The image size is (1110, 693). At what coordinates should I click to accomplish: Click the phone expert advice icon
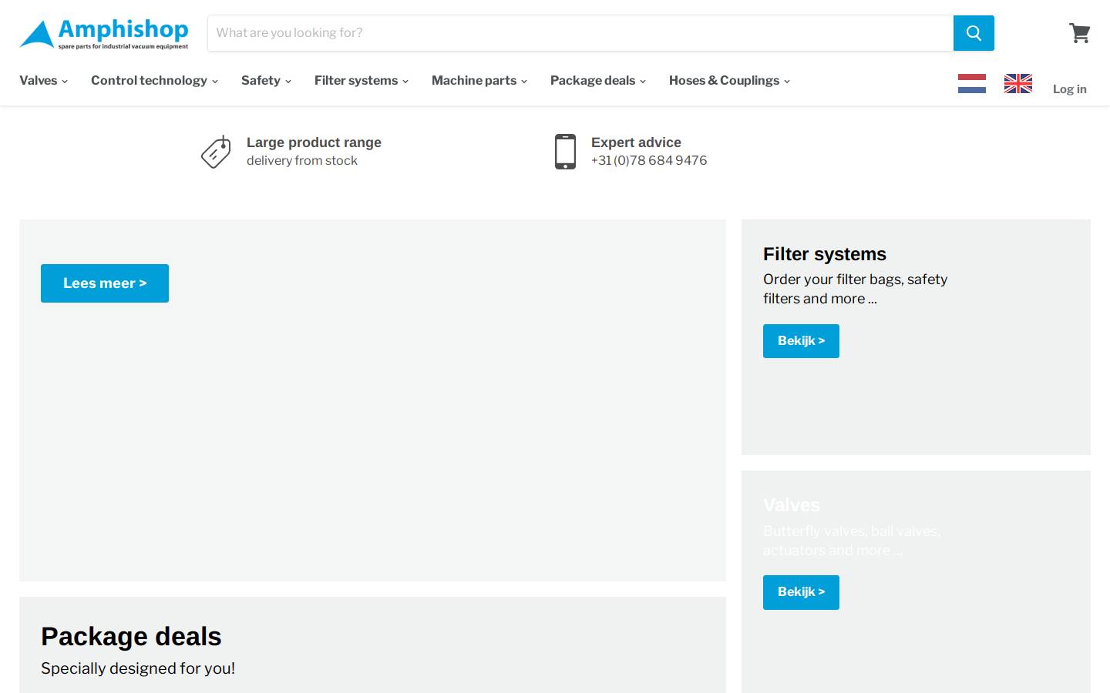pyautogui.click(x=565, y=152)
